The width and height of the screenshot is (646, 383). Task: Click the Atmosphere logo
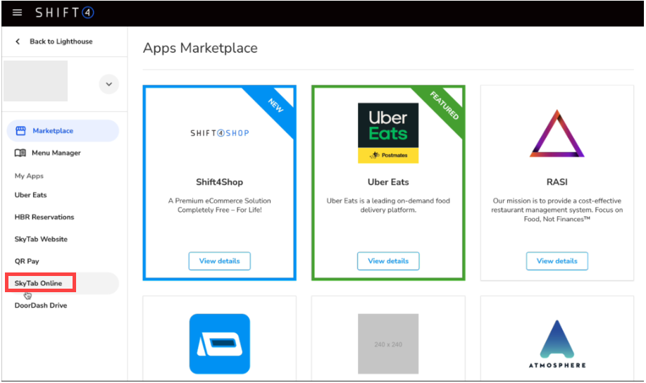(x=557, y=344)
